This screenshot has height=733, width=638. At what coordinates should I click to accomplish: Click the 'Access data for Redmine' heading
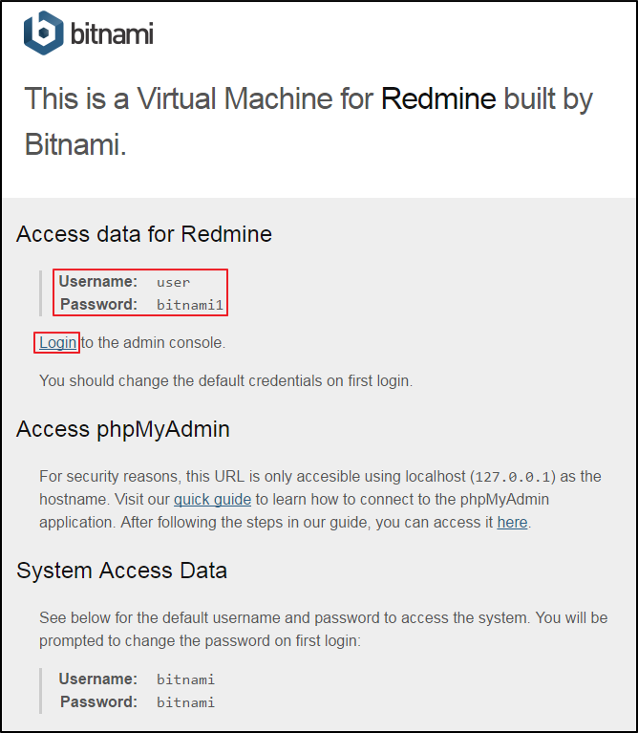click(144, 234)
